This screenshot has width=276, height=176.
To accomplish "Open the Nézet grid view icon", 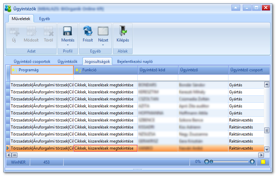I will click(103, 31).
